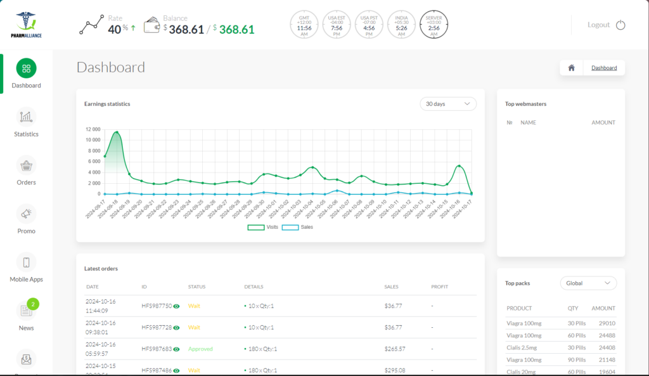Click the Viagra 100mg 90 Pills row
This screenshot has width=649, height=376.
561,360
